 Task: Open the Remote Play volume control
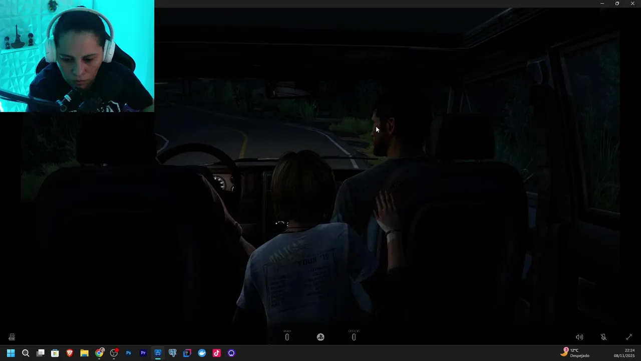579,337
